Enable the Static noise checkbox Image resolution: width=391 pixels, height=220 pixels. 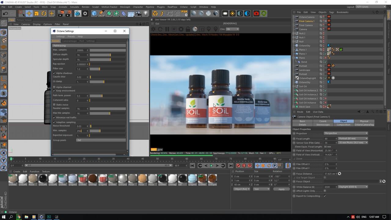[54, 105]
